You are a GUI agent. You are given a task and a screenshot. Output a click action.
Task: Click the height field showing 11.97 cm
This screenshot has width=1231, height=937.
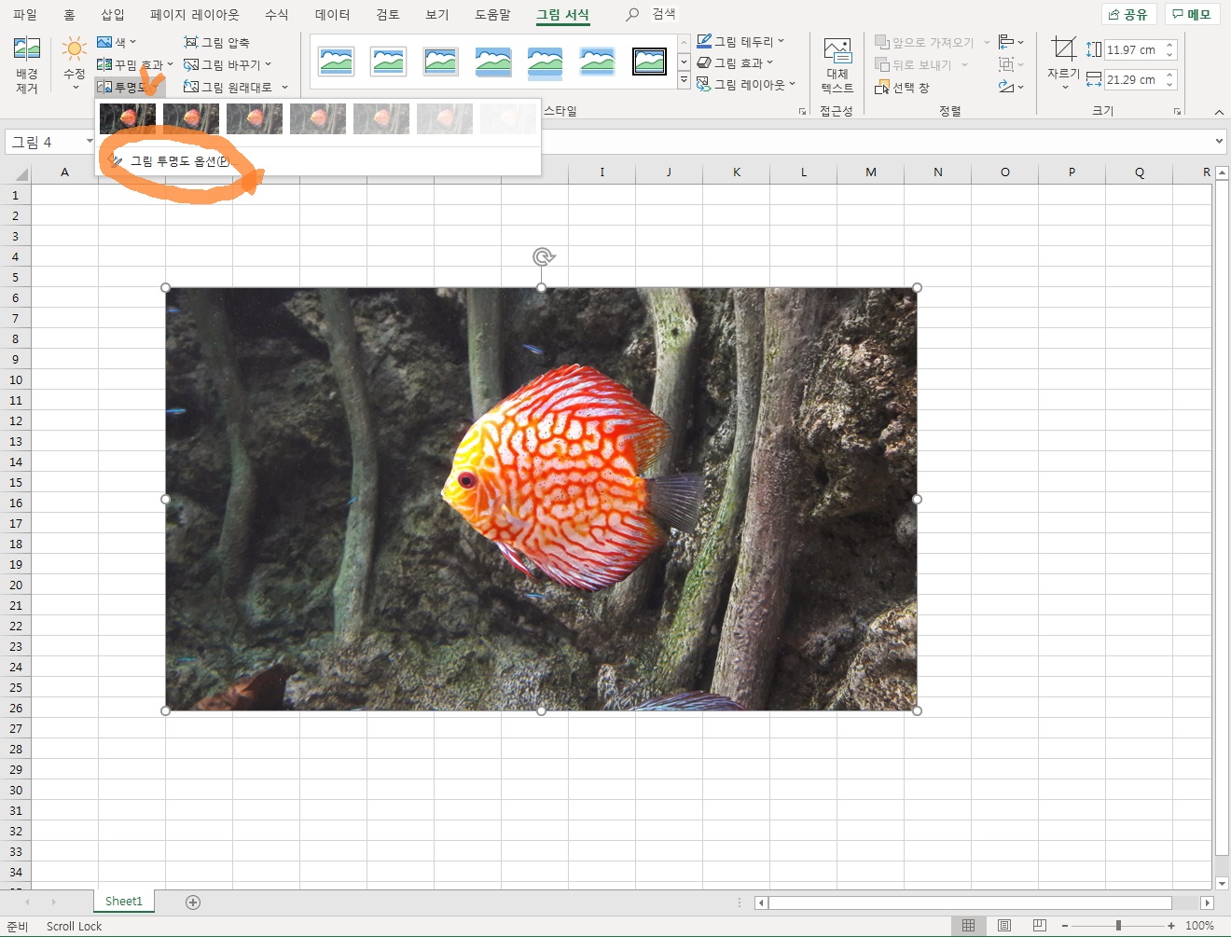click(1132, 49)
